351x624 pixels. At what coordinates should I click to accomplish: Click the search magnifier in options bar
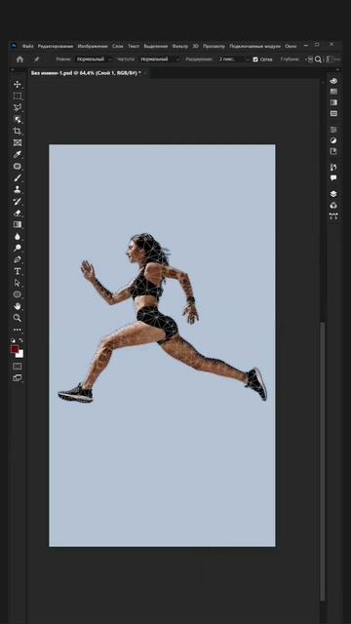319,59
